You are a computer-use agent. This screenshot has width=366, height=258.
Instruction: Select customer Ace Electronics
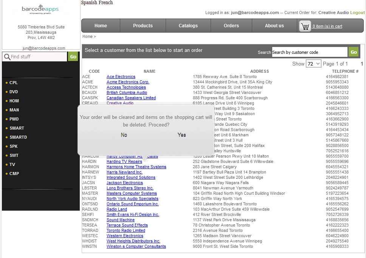coord(121,77)
